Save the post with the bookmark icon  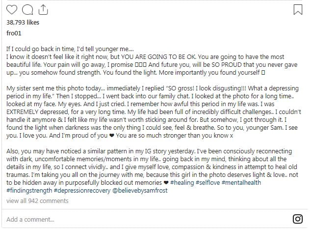[x=298, y=9]
